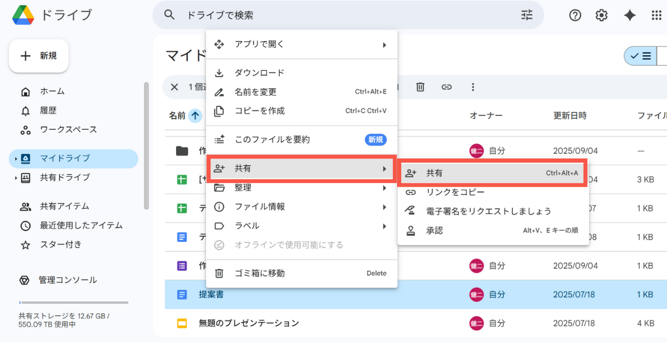The width and height of the screenshot is (667, 343).
Task: Open Gemini with the spark icon
Action: click(x=629, y=15)
